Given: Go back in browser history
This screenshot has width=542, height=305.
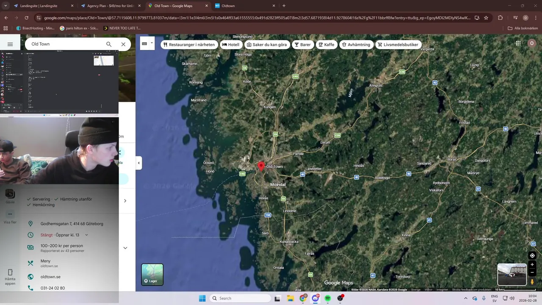Looking at the screenshot, I should (x=6, y=18).
